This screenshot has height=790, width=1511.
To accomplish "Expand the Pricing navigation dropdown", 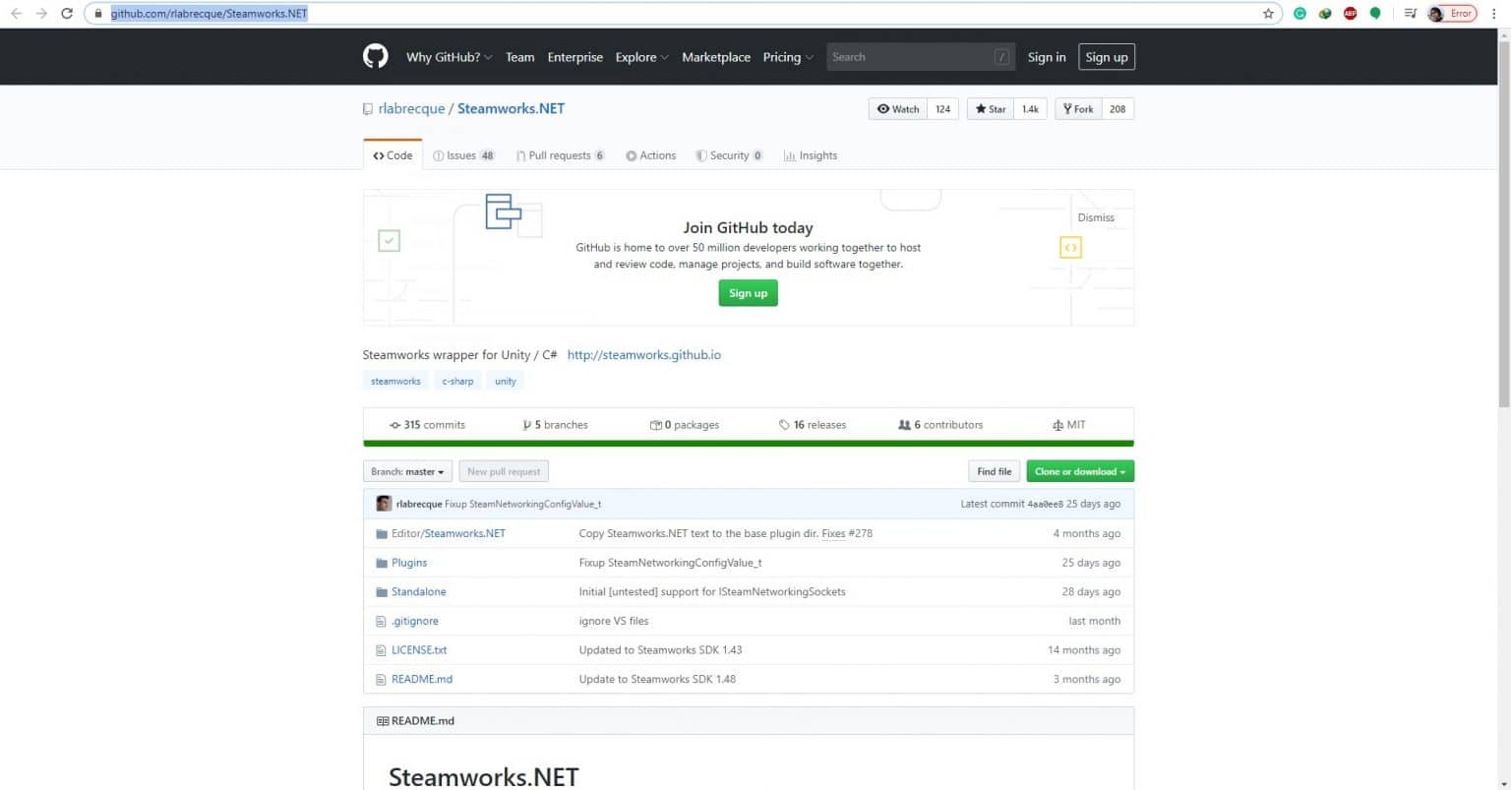I will pyautogui.click(x=787, y=57).
